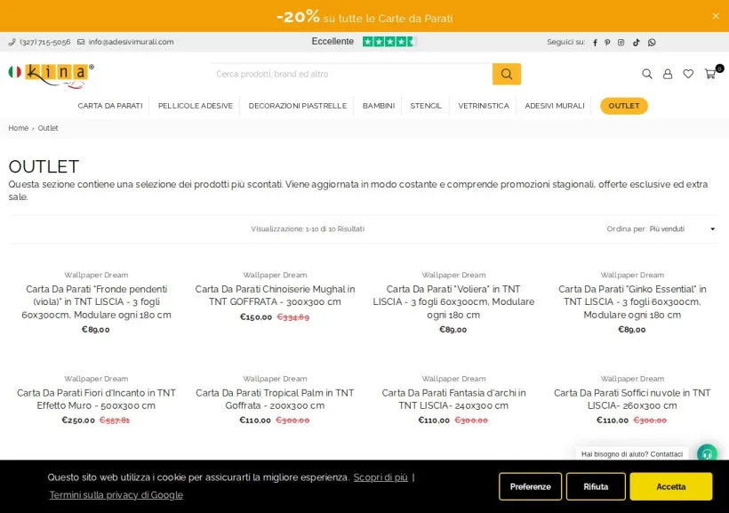Click the orange search submit button
The height and width of the screenshot is (513, 729).
(x=507, y=74)
